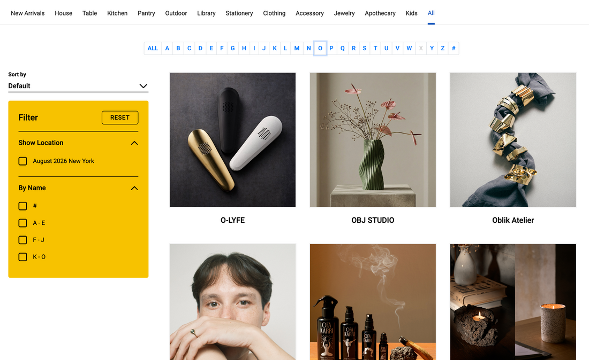
Task: Filter brands by letter B
Action: point(178,48)
